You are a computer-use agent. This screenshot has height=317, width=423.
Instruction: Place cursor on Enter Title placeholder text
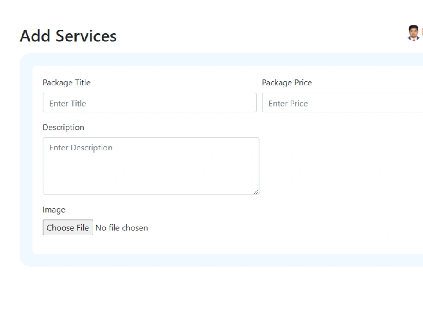click(x=68, y=103)
